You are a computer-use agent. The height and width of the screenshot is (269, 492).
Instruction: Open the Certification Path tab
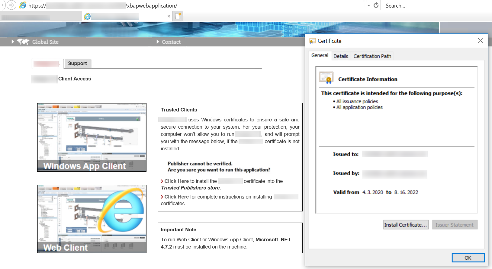[372, 56]
